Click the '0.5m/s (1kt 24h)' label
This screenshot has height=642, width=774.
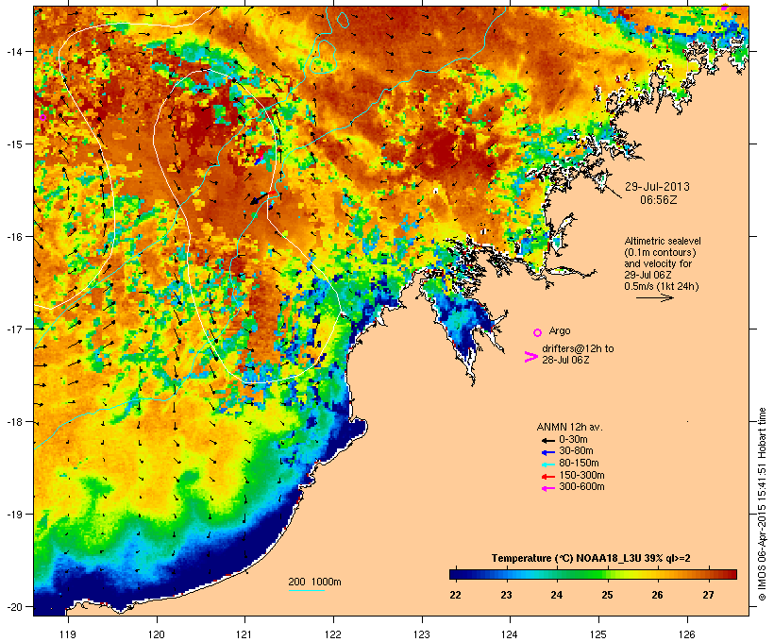tap(662, 286)
